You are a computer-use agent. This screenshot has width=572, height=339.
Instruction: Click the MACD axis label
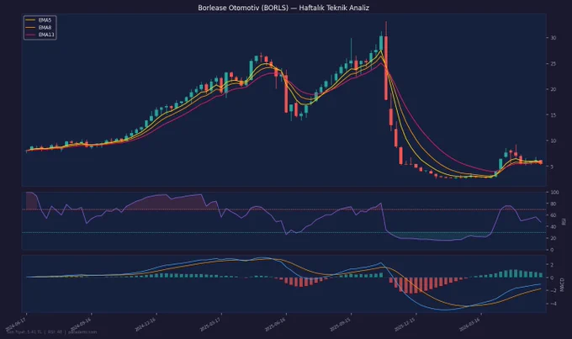tap(562, 284)
